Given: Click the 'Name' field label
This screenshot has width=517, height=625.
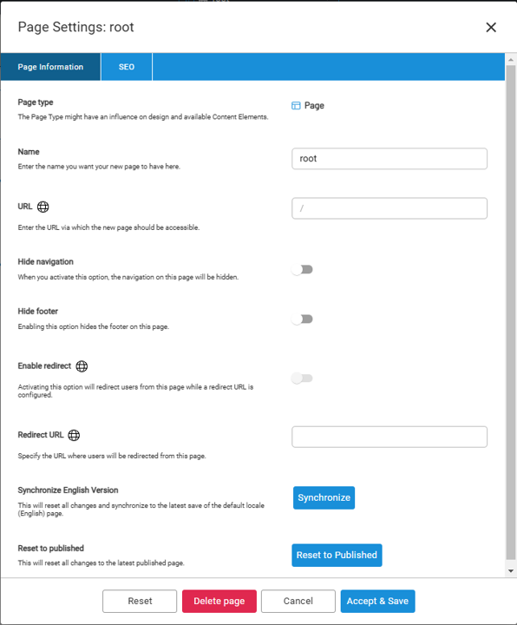Looking at the screenshot, I should click(29, 152).
